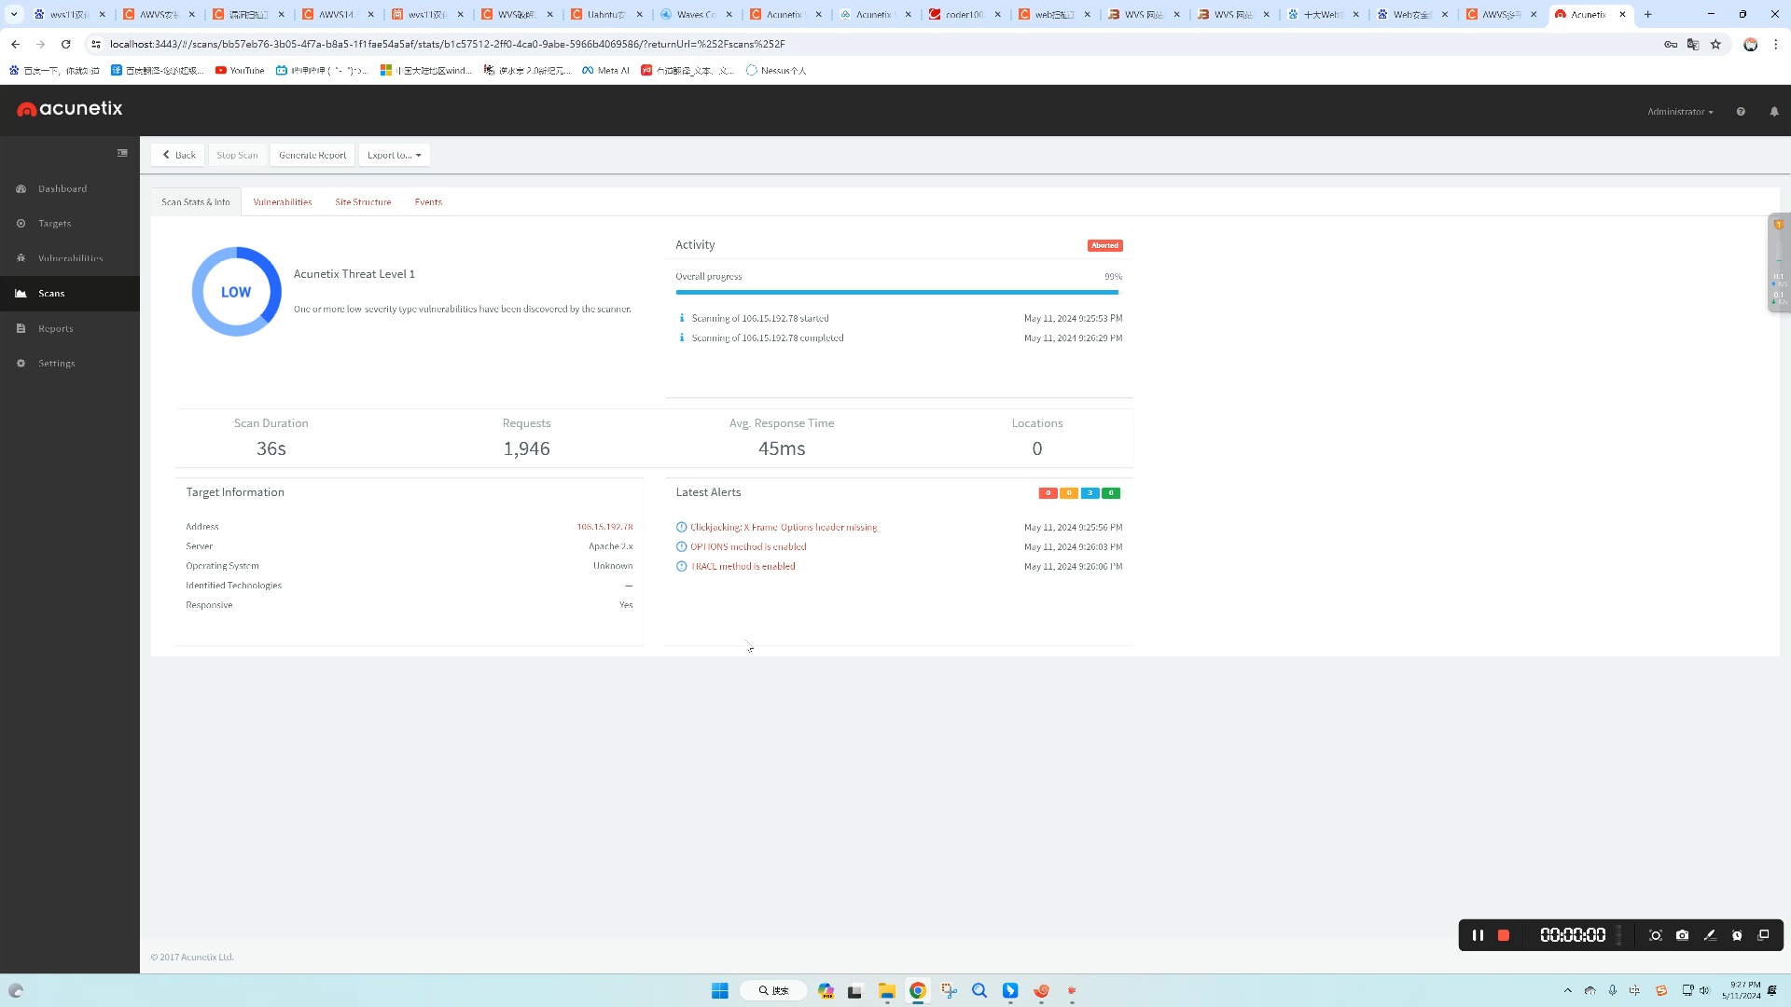Pause the screen recording

pyautogui.click(x=1478, y=935)
